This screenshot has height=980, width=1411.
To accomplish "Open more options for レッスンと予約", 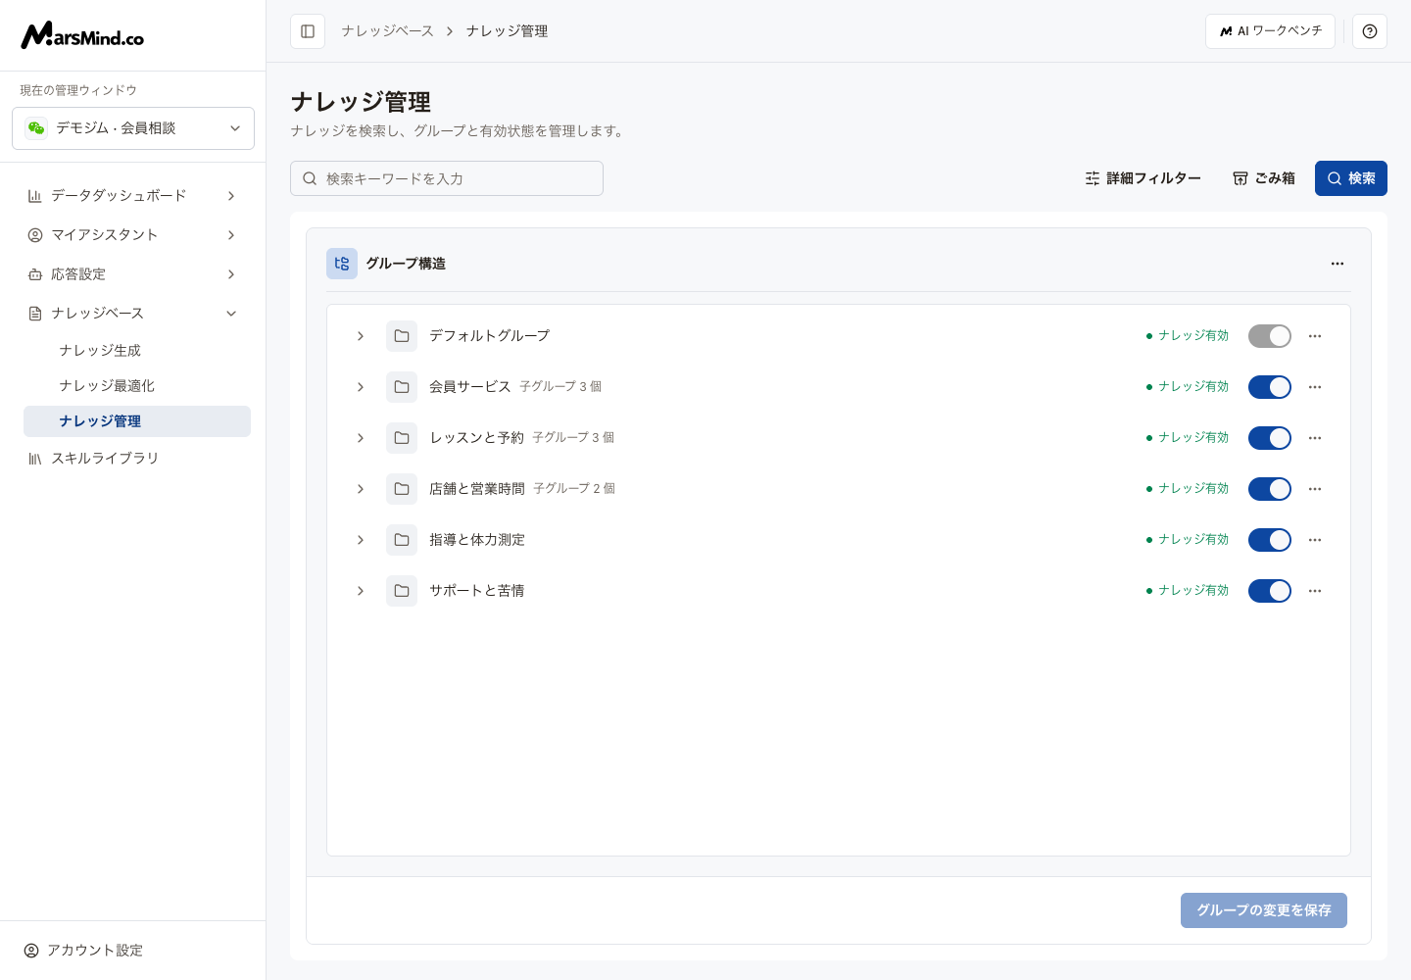I will coord(1315,438).
